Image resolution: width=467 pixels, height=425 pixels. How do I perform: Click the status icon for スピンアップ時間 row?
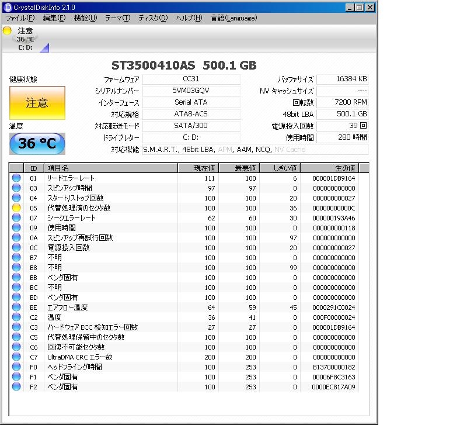pos(16,188)
